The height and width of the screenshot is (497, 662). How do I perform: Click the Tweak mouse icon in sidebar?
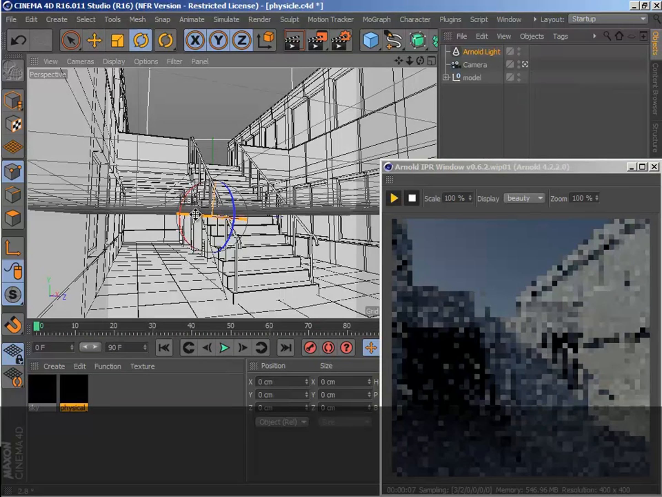[x=13, y=271]
